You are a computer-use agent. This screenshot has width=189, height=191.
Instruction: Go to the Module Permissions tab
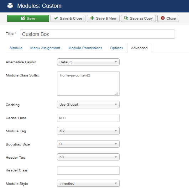point(85,48)
